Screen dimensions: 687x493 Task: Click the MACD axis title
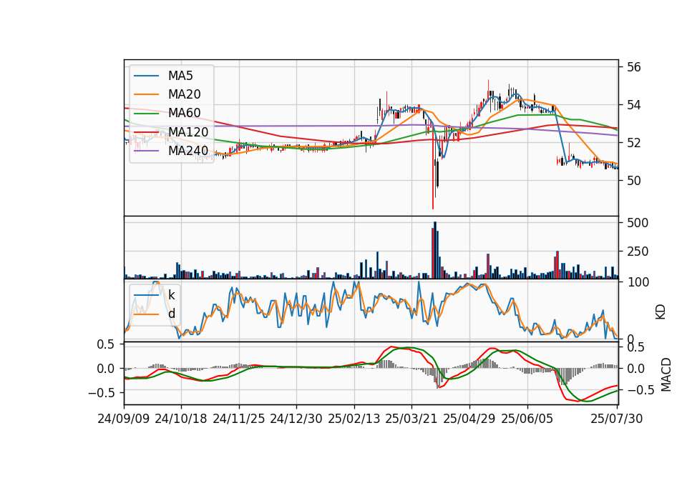666,374
